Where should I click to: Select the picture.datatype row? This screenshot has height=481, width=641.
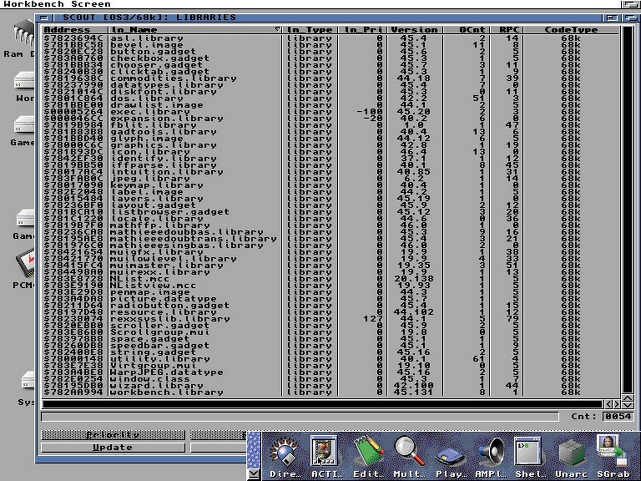click(331, 298)
